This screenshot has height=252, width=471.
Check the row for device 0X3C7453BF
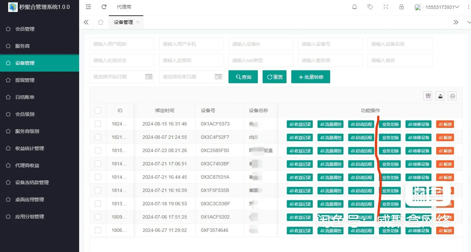pos(98,164)
